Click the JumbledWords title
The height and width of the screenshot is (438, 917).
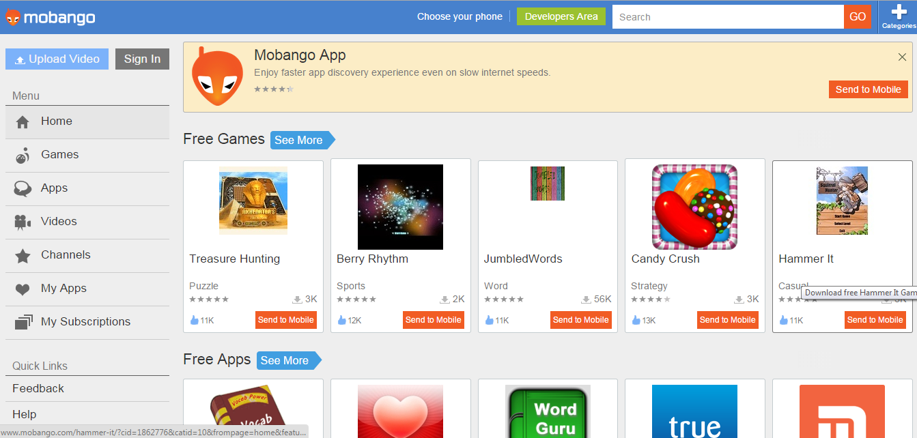tap(523, 259)
